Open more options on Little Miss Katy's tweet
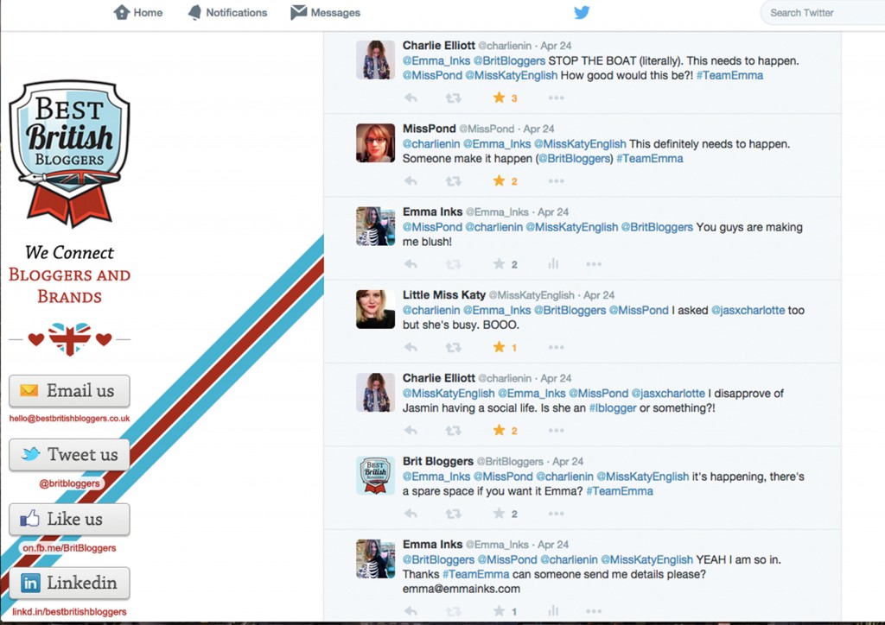Viewport: 885px width, 625px height. [x=556, y=347]
